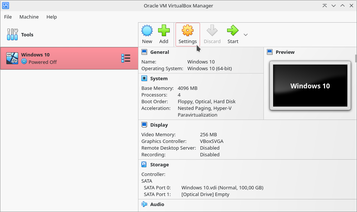Viewport: 357px width, 212px height.
Task: Click the Name value Windows 10 in General
Action: click(x=201, y=62)
